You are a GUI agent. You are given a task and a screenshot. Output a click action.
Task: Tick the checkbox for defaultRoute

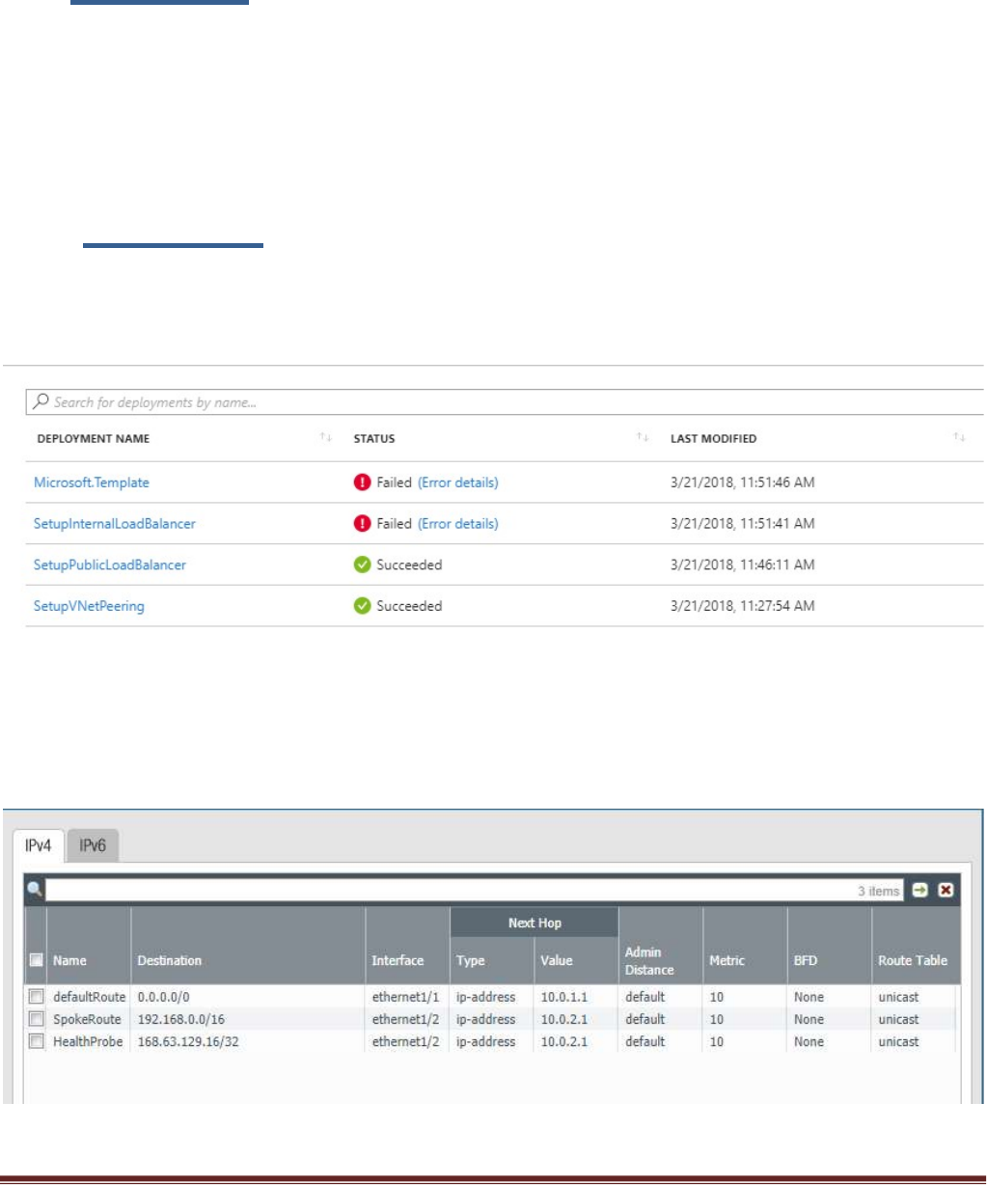pyautogui.click(x=36, y=997)
